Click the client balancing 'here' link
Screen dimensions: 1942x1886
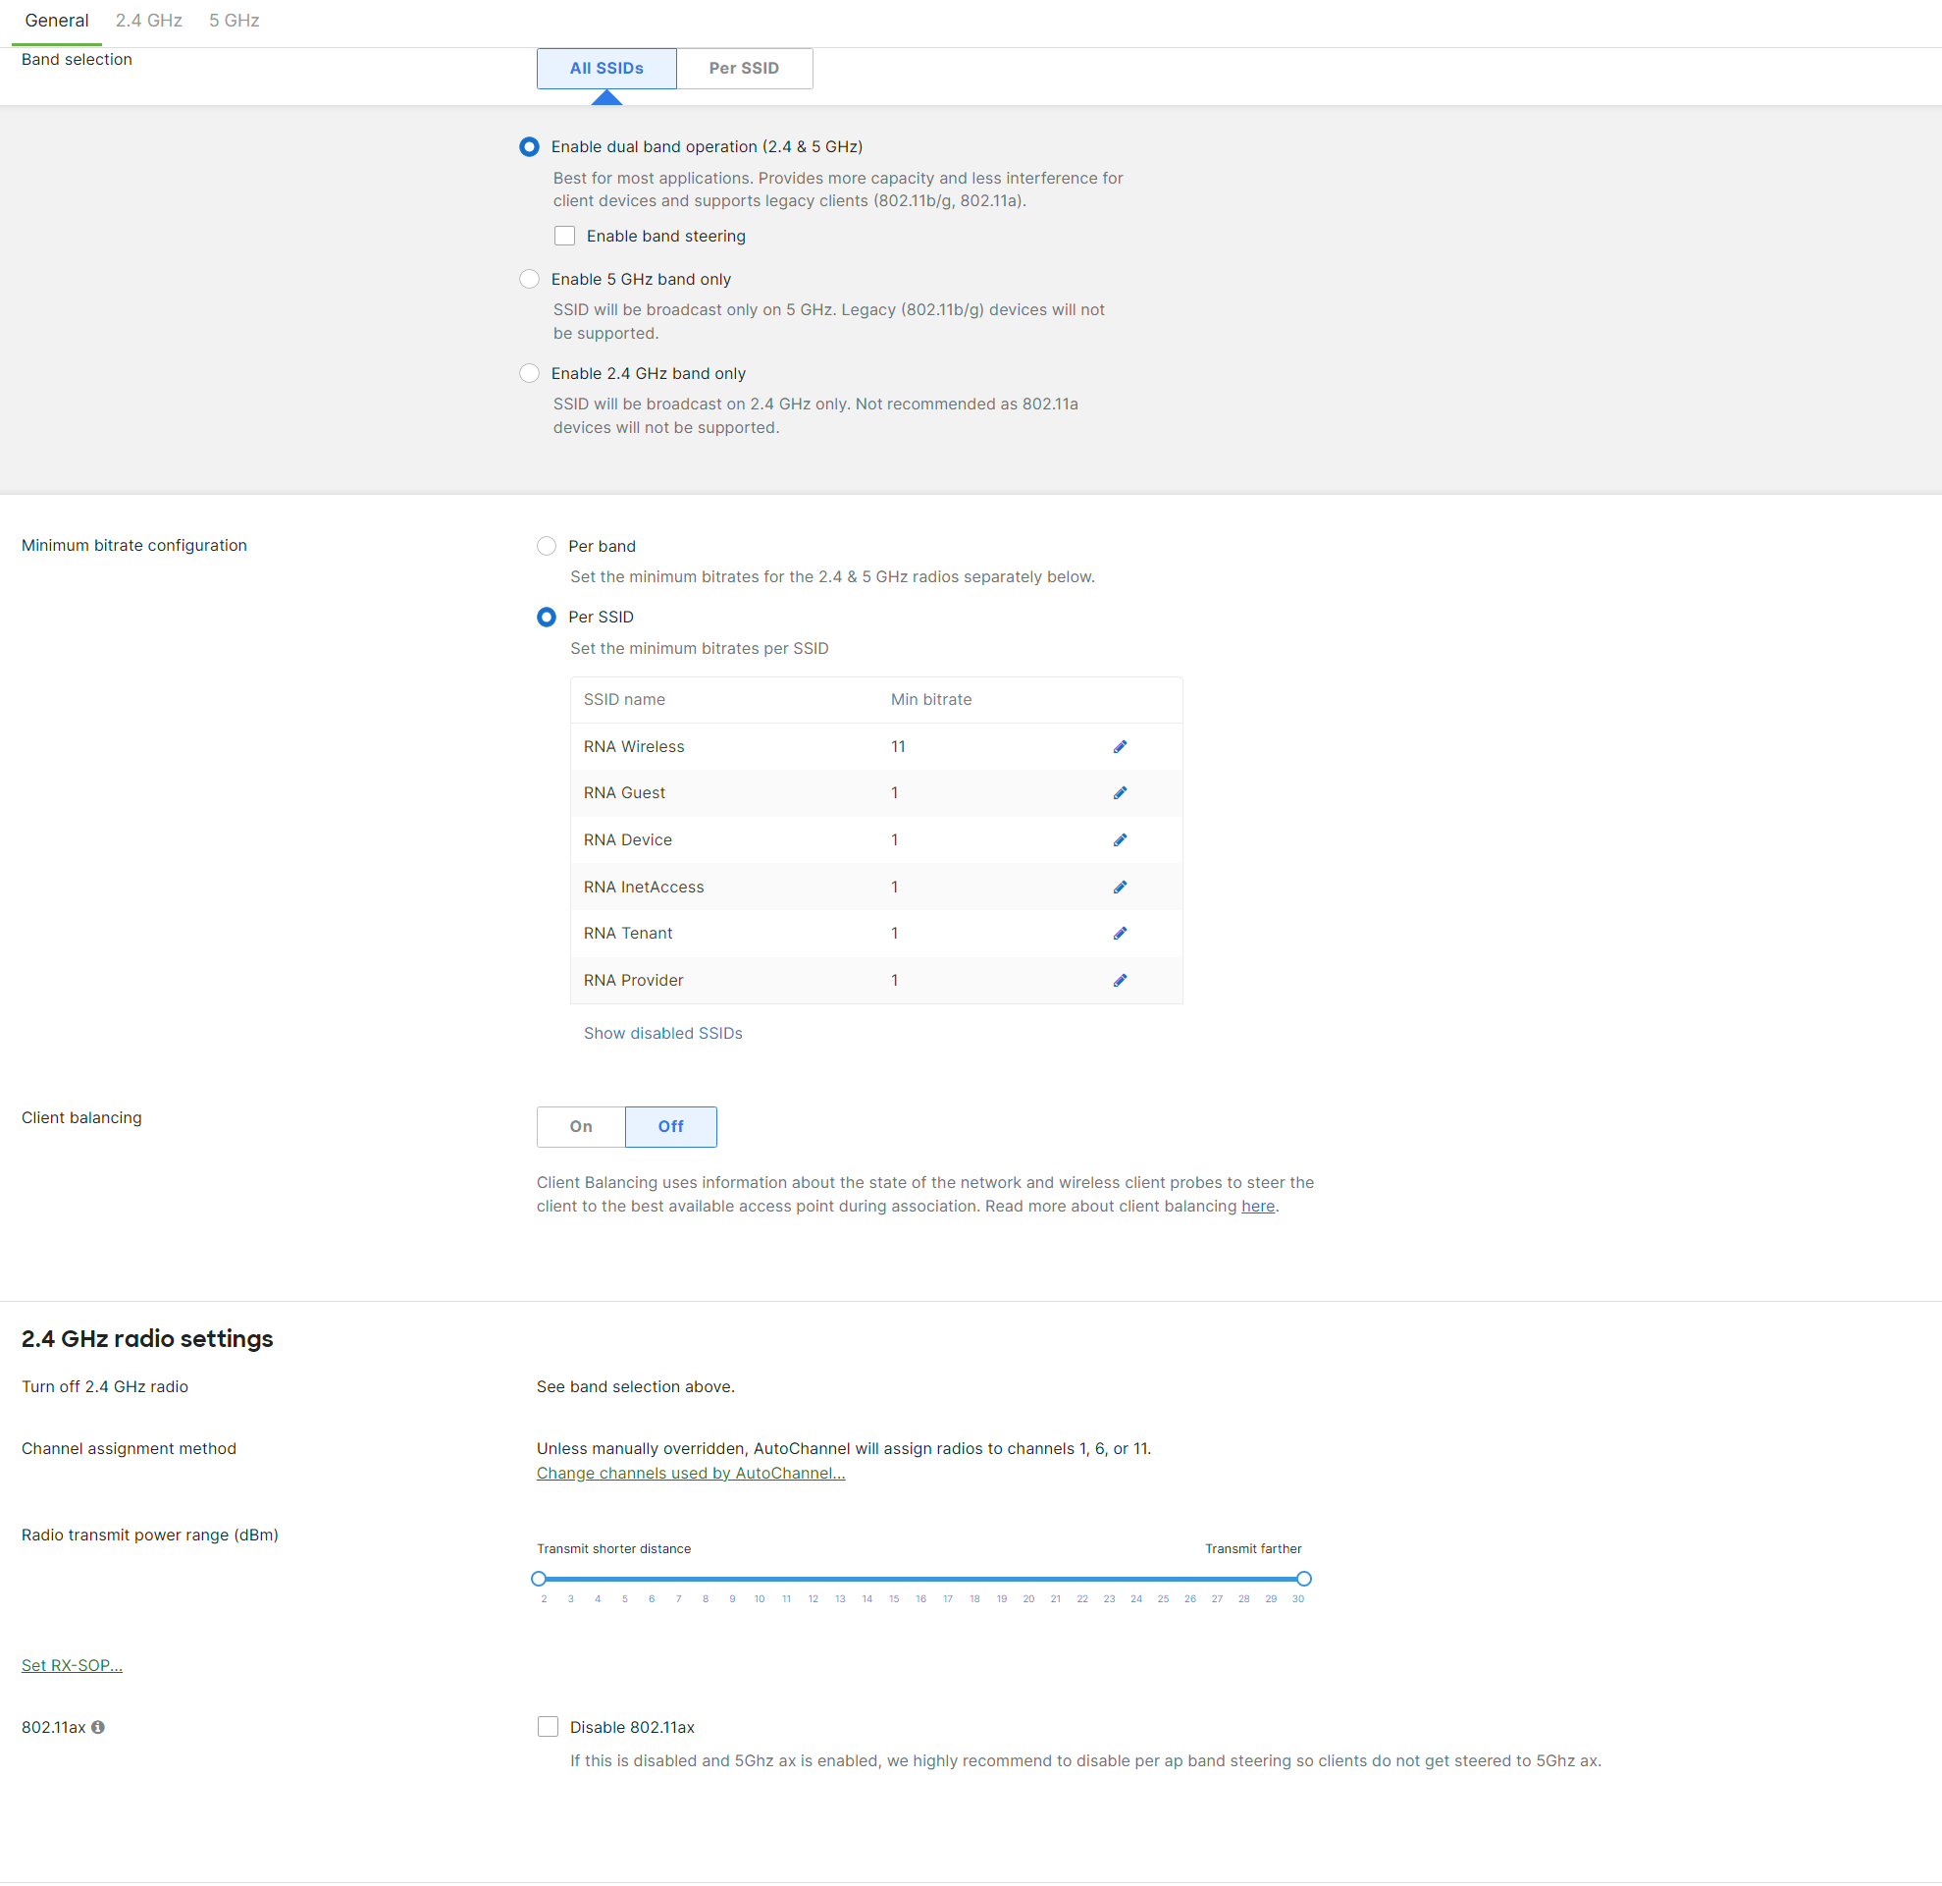coord(1257,1206)
